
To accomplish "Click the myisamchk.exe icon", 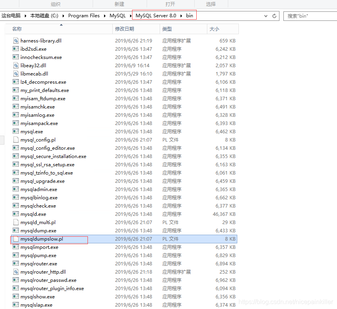I will (16, 107).
